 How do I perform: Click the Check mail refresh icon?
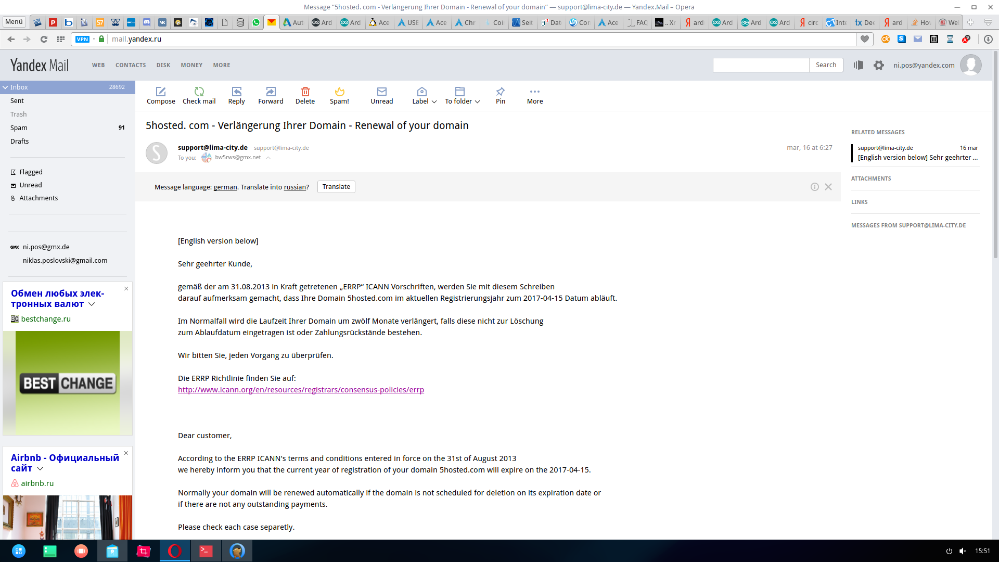[x=199, y=92]
